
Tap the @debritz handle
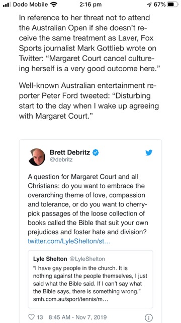tap(61, 159)
